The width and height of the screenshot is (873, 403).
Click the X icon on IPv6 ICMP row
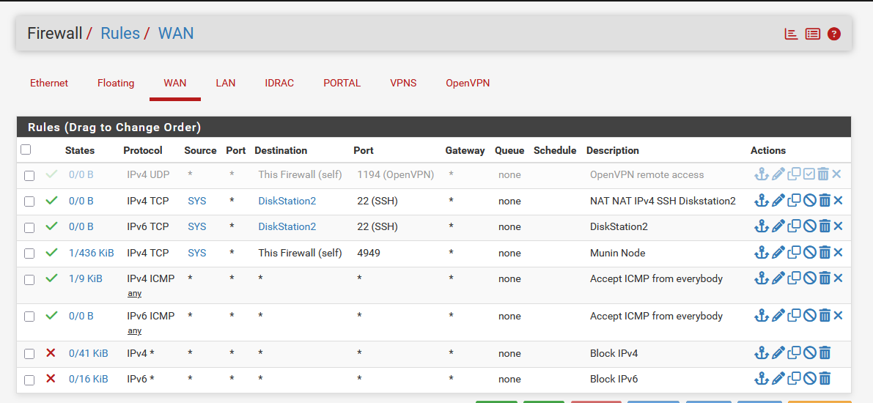[x=839, y=316]
